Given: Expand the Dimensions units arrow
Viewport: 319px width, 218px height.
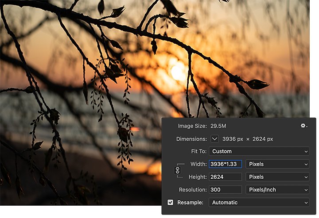Looking at the screenshot, I should (x=214, y=139).
